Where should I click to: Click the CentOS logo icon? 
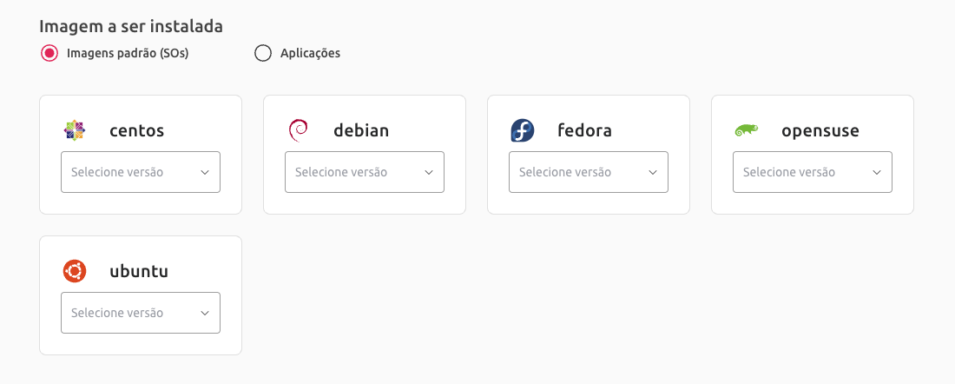[x=75, y=130]
